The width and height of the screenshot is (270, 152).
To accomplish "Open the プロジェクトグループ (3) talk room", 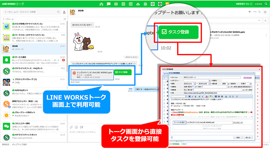I will 33,82.
